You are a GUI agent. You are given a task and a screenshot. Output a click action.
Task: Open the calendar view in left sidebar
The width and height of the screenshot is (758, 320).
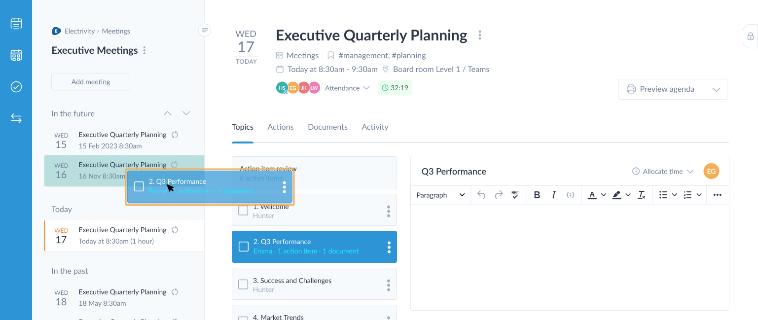coord(16,55)
